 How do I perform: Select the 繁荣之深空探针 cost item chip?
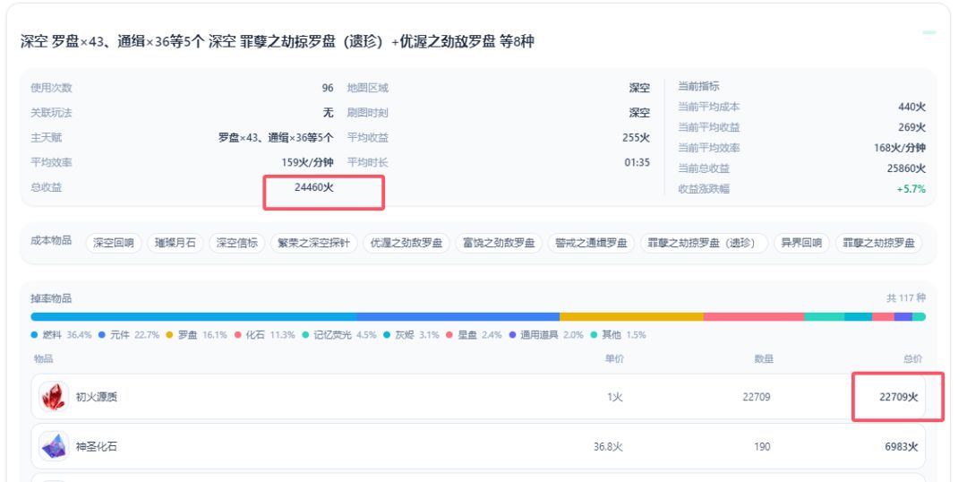[x=314, y=243]
